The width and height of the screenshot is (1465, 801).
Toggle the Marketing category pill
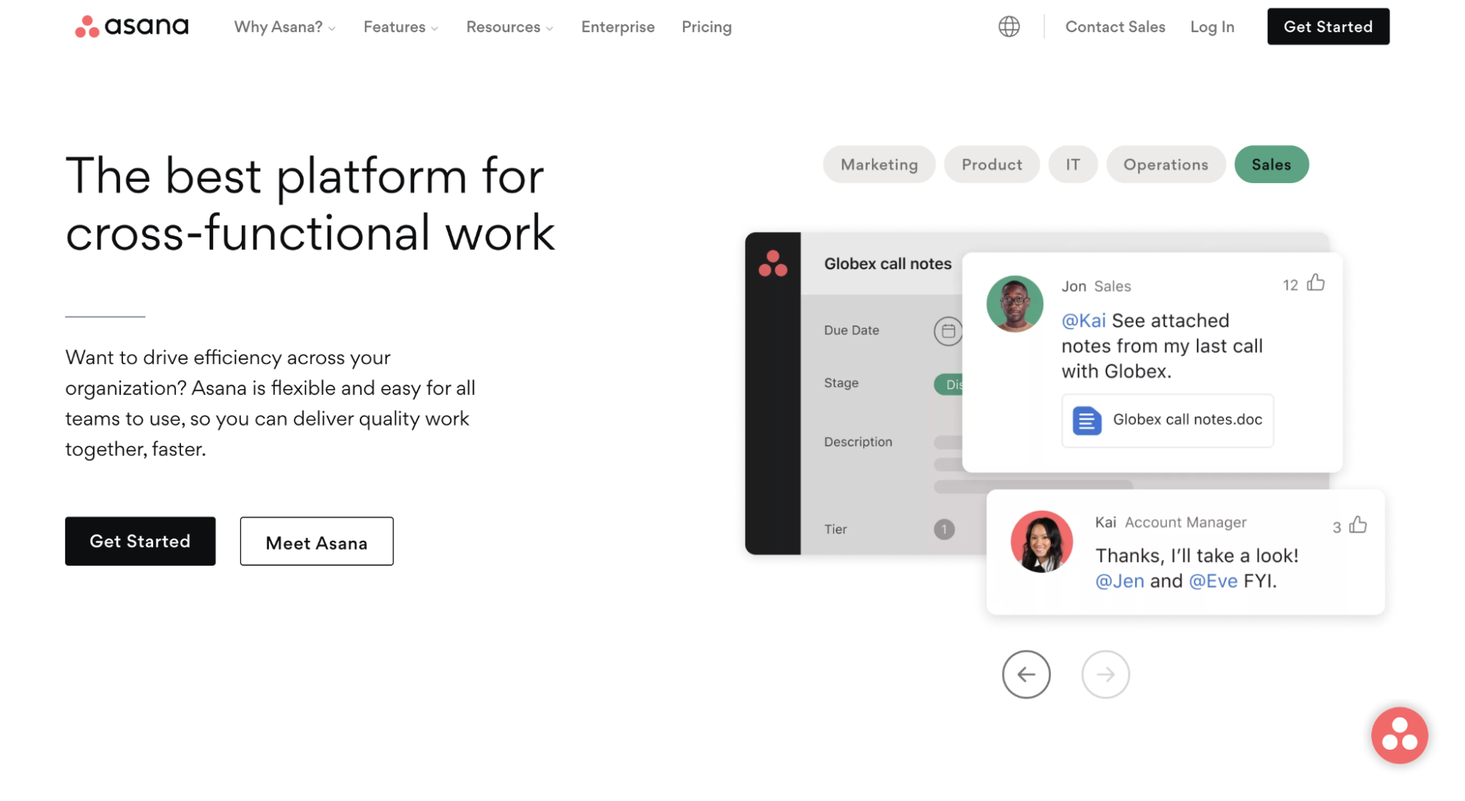pyautogui.click(x=879, y=164)
